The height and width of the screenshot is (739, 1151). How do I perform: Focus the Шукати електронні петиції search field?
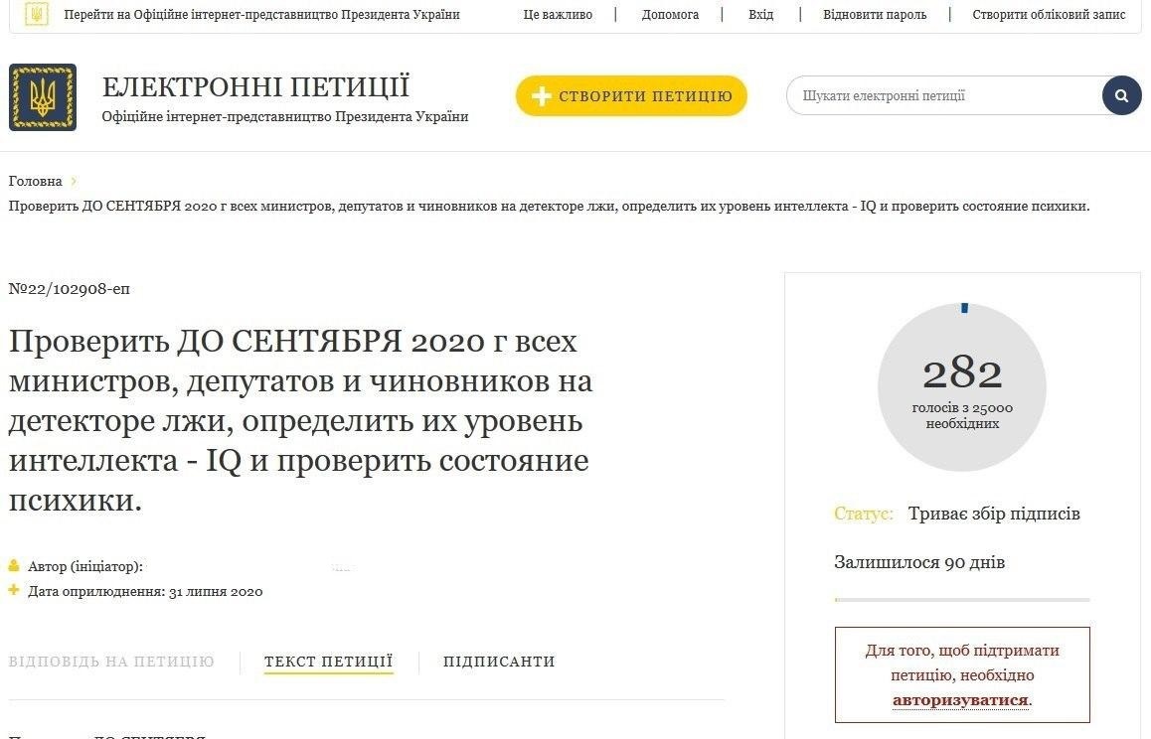[x=944, y=95]
